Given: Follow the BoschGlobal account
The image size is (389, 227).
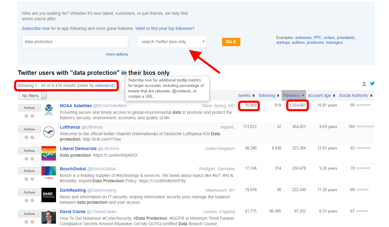Looking at the screenshot, I should click(x=29, y=171).
